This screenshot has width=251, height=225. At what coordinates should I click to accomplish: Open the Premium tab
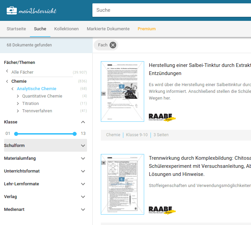(x=147, y=29)
